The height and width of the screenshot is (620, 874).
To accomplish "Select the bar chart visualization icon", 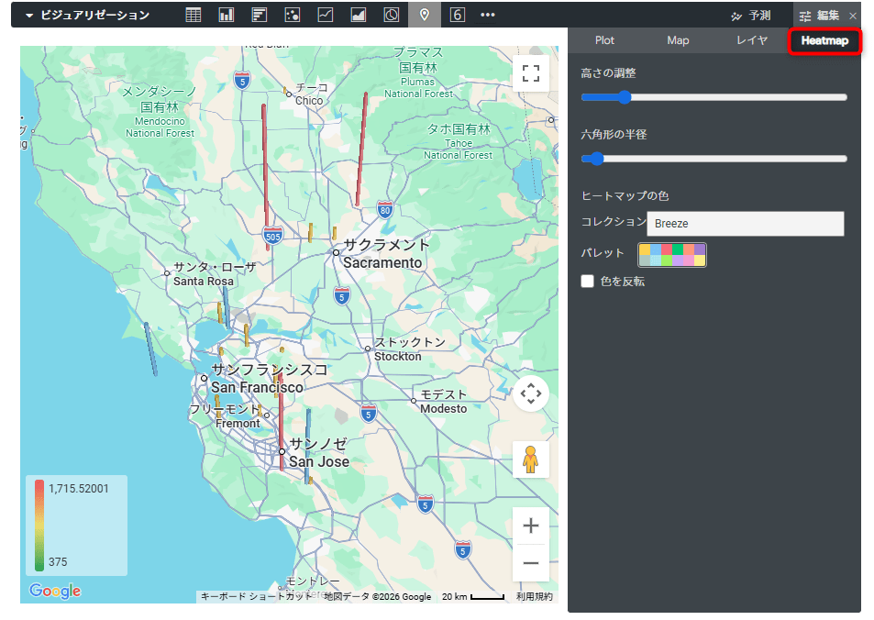I will [x=260, y=15].
